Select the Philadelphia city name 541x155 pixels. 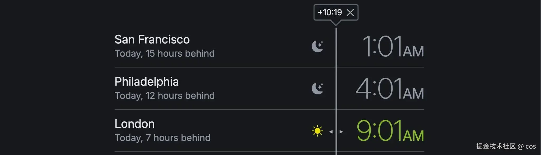coord(147,82)
